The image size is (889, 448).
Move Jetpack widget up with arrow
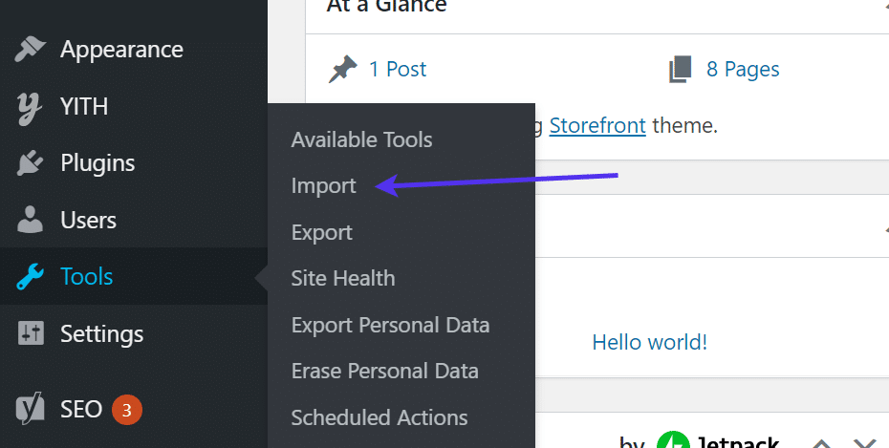[821, 443]
